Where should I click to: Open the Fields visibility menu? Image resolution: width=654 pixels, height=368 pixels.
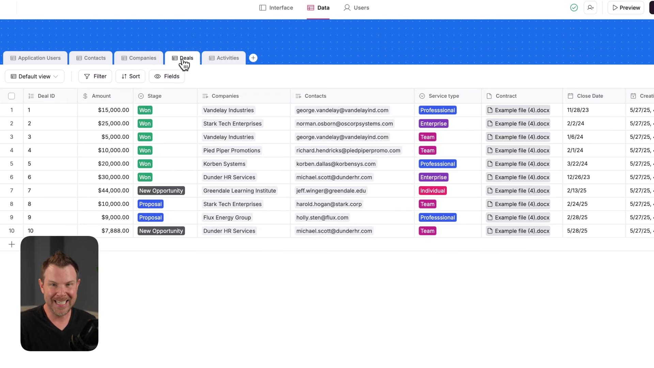(x=167, y=76)
